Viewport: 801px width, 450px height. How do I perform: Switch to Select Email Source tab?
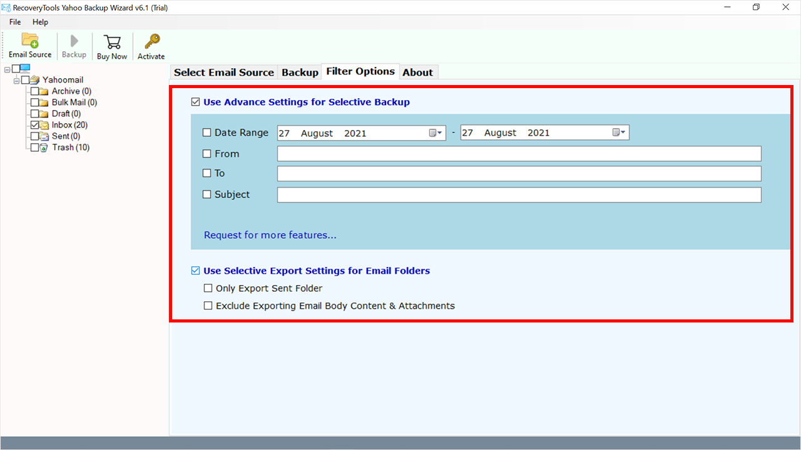224,72
